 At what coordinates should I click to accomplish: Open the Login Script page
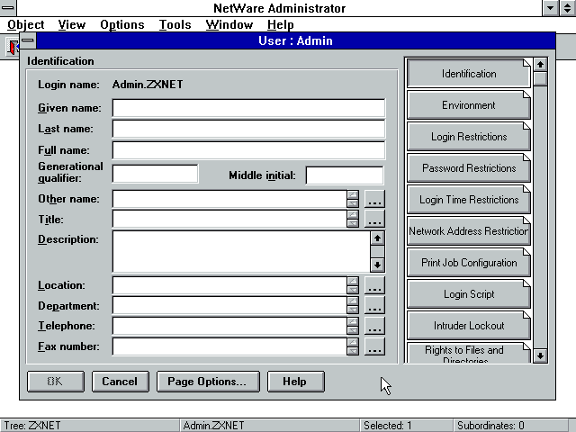pyautogui.click(x=469, y=294)
